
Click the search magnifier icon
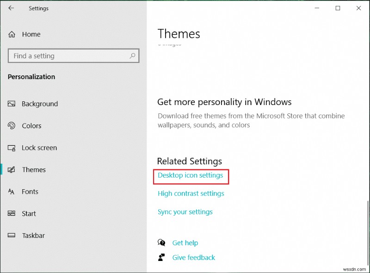click(x=132, y=56)
